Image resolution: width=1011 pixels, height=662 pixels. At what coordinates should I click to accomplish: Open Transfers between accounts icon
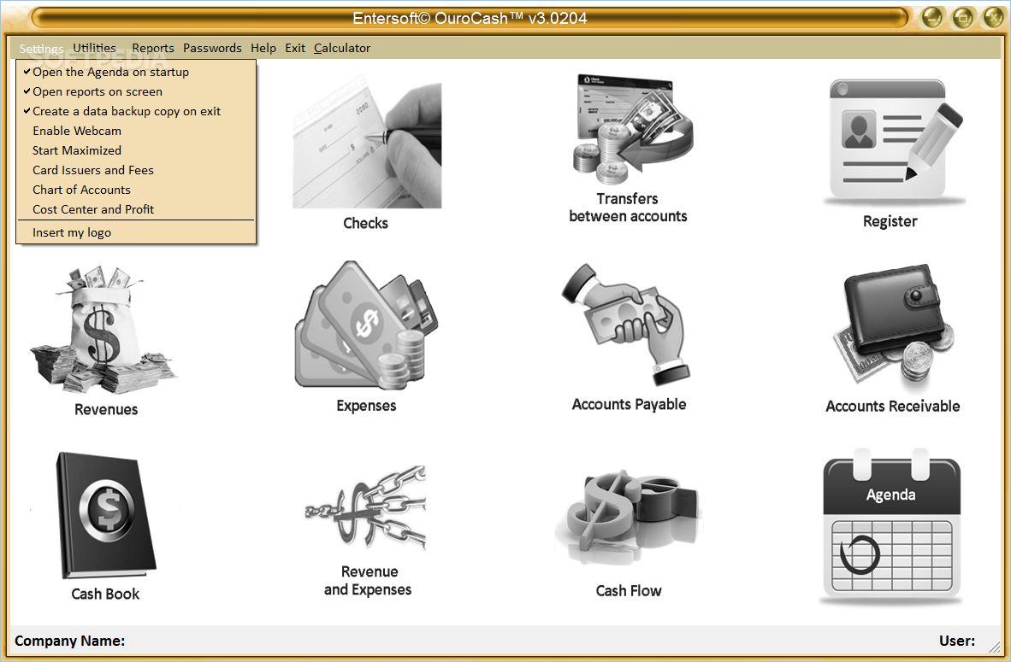point(633,128)
